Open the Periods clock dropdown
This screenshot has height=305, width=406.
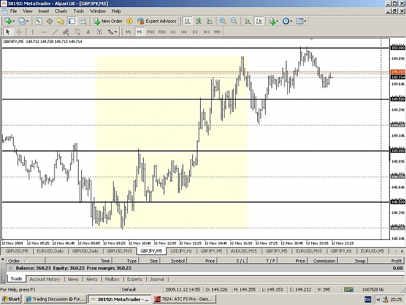click(287, 21)
